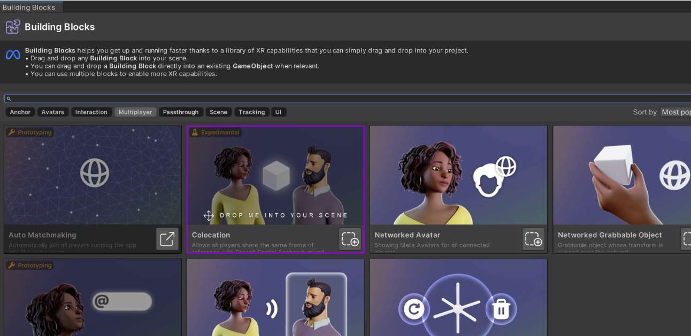This screenshot has height=336, width=691.
Task: Click the block search input field
Action: pos(348,99)
